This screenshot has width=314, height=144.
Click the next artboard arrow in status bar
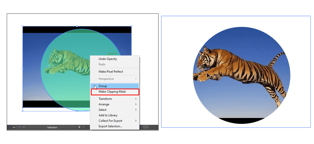[20, 127]
